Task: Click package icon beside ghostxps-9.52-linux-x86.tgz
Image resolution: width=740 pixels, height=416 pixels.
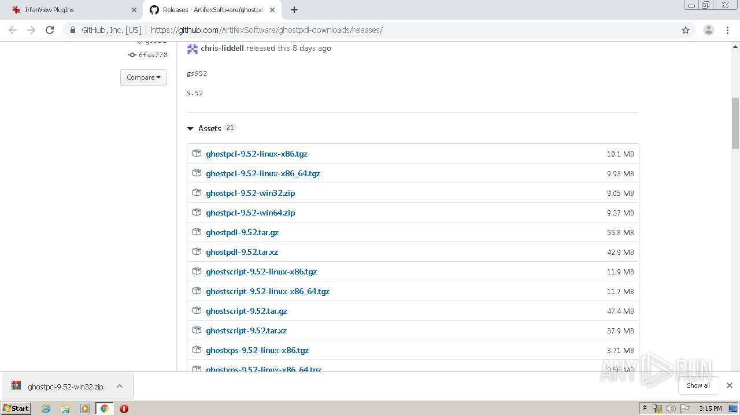Action: pyautogui.click(x=197, y=350)
